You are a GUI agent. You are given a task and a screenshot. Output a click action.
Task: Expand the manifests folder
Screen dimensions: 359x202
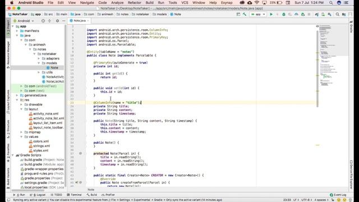[x=17, y=31]
